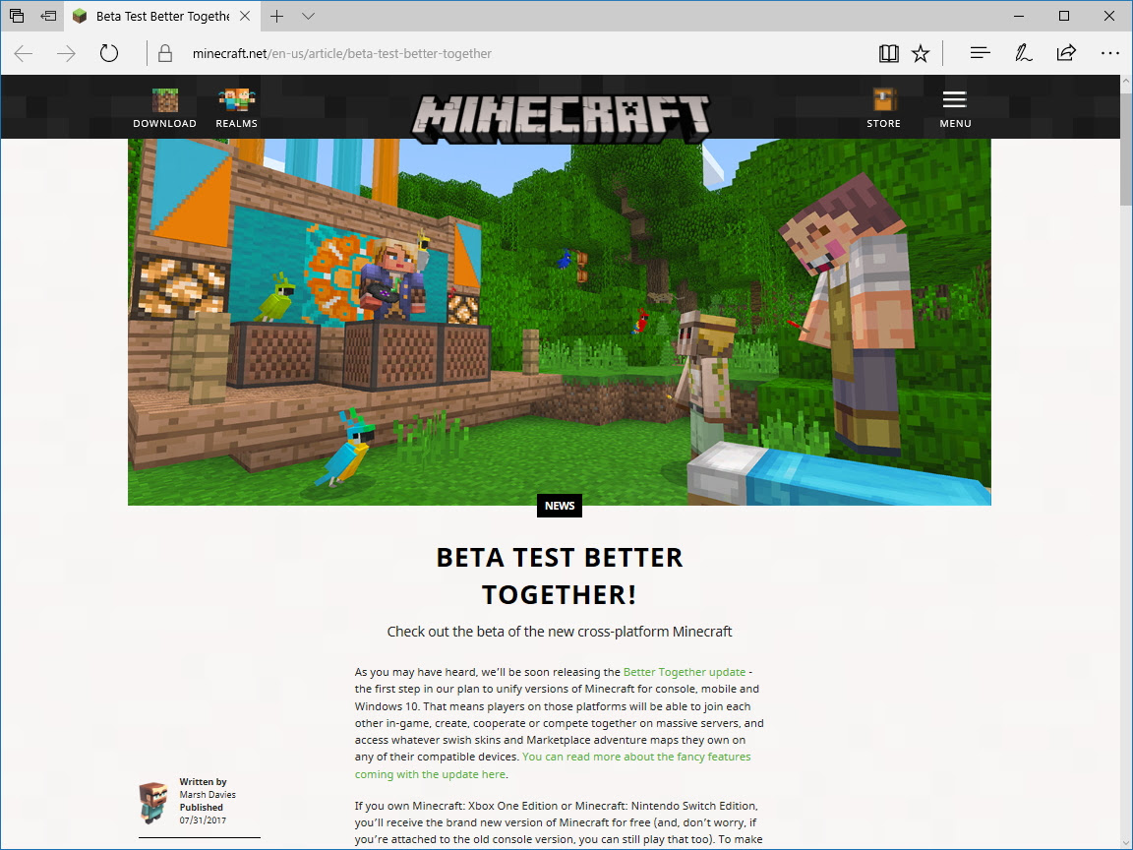The width and height of the screenshot is (1133, 850).
Task: Go forward with the forward arrow
Action: click(66, 53)
